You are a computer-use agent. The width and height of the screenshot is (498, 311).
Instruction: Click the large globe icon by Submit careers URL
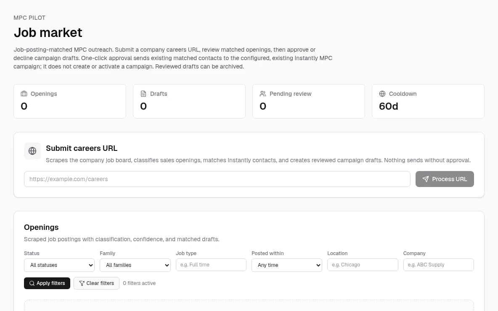[x=32, y=151]
